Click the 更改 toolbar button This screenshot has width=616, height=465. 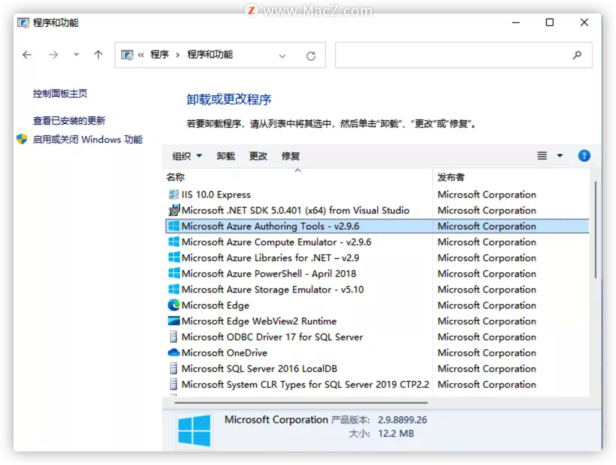click(258, 156)
